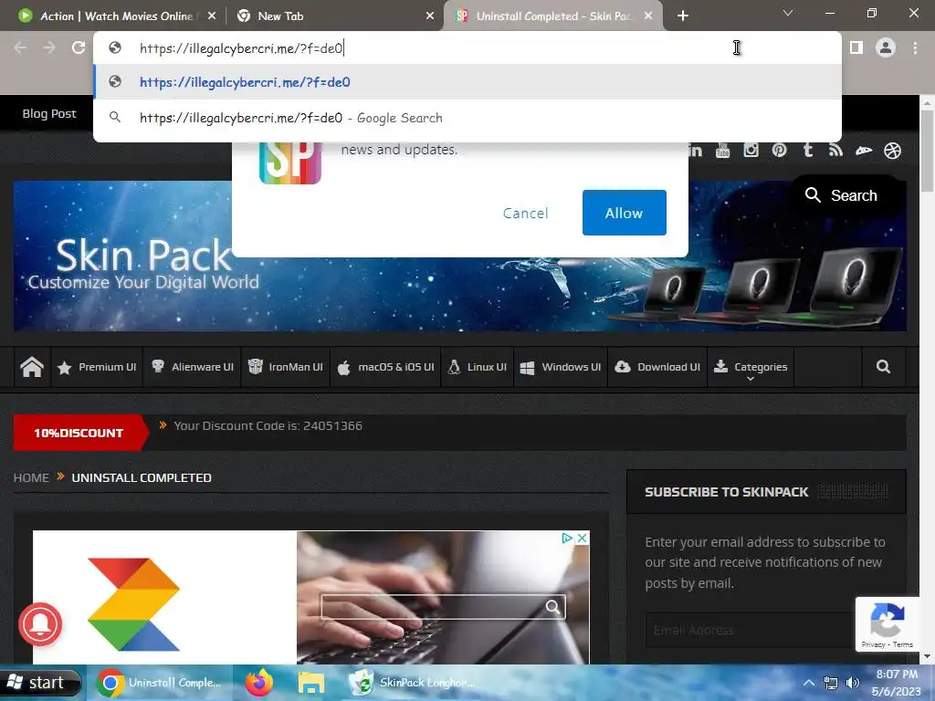Close the ad with the X icon
Viewport: 935px width, 701px height.
pos(582,539)
